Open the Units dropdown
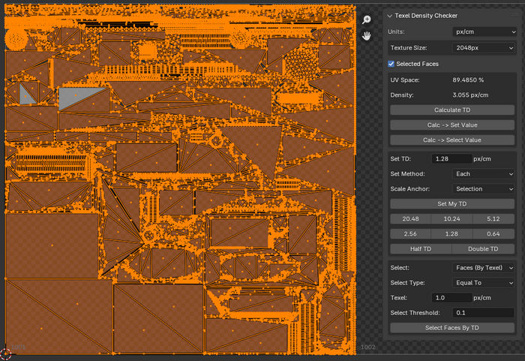This screenshot has width=525, height=361. (x=484, y=32)
